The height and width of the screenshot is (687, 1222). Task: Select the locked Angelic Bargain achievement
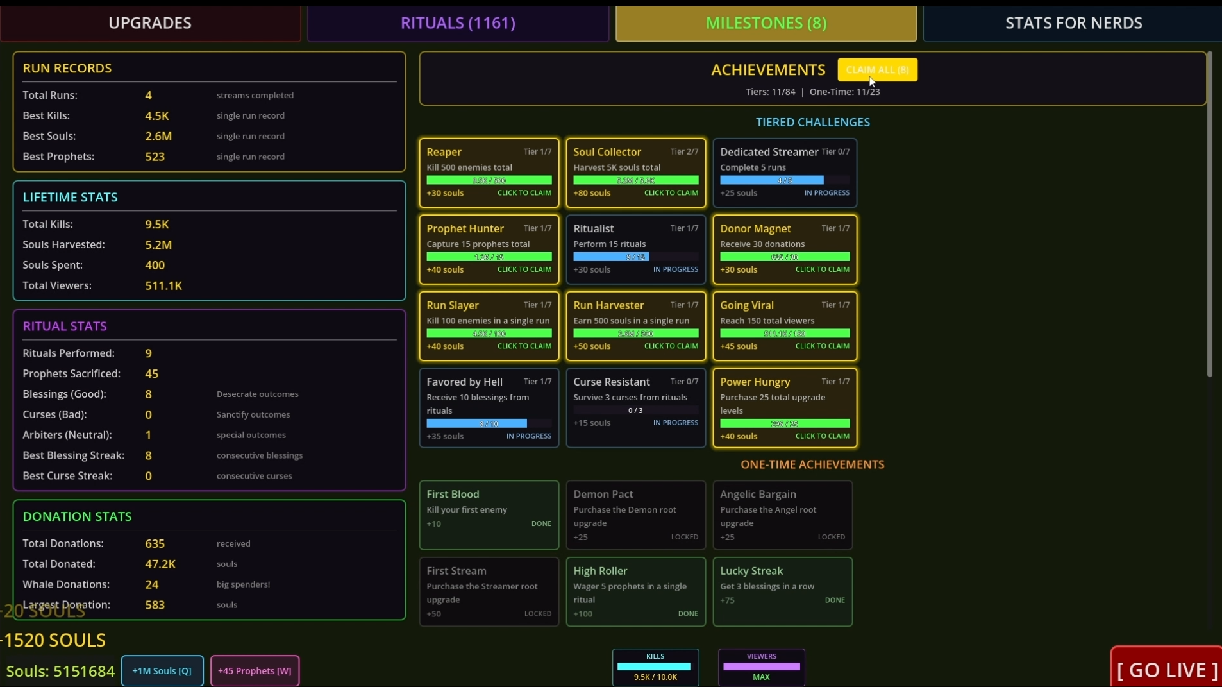(x=783, y=515)
